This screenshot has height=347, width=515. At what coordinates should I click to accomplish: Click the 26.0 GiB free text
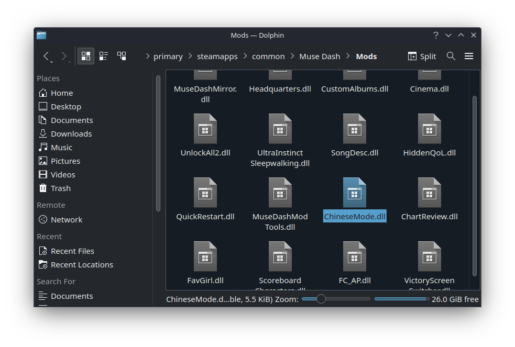(x=455, y=299)
